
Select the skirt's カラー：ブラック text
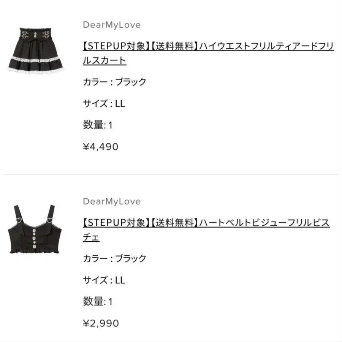pyautogui.click(x=114, y=82)
